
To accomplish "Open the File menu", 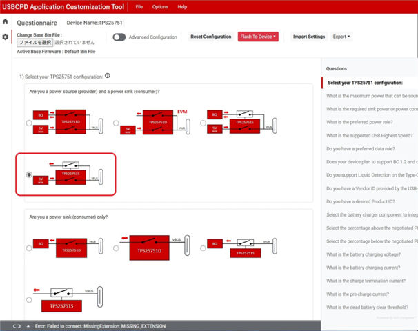I will (139, 7).
